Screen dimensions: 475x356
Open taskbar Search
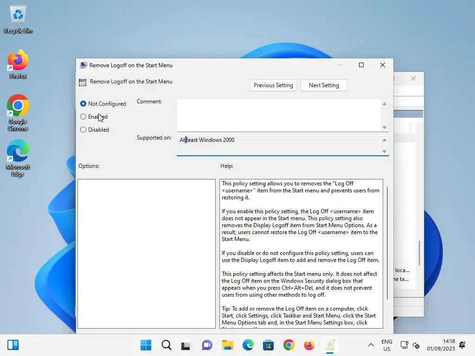coord(167,345)
